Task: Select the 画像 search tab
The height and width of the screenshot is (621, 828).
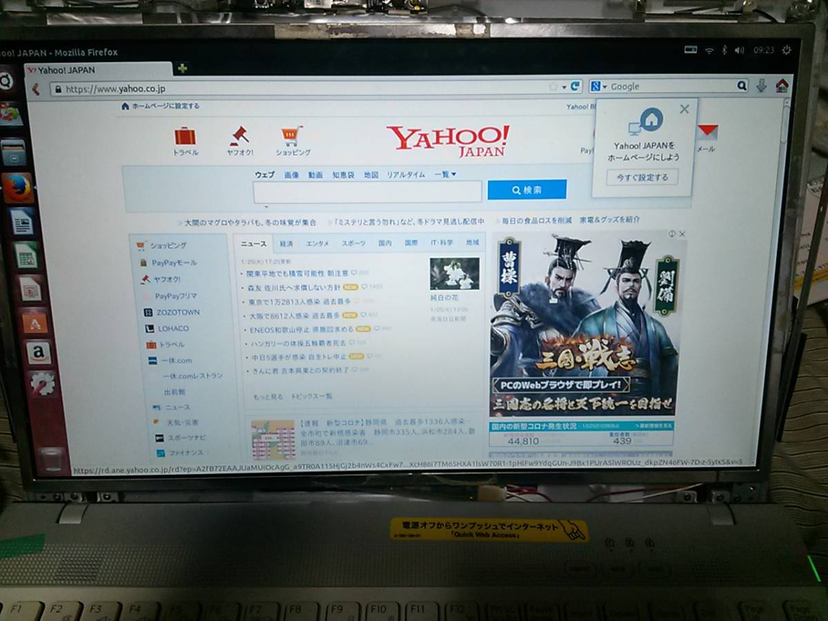Action: point(292,175)
